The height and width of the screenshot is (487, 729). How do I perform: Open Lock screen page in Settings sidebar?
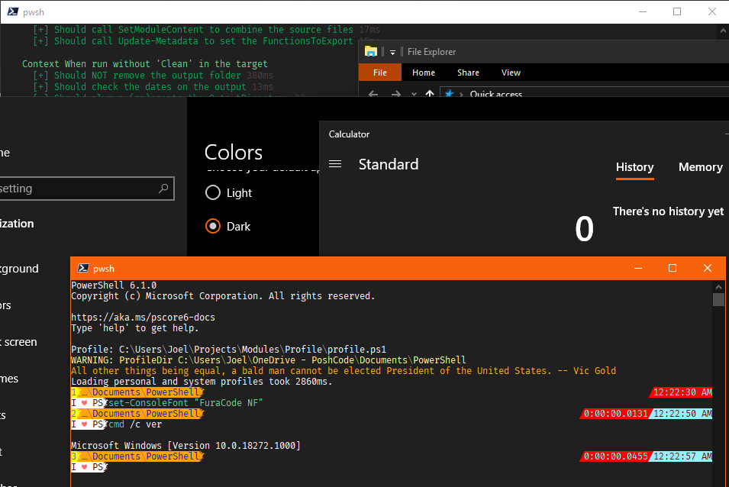coord(18,342)
